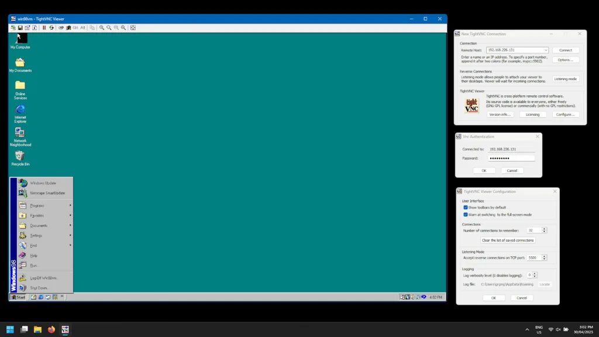Toggle the Ctrl key toolbar button

click(75, 27)
